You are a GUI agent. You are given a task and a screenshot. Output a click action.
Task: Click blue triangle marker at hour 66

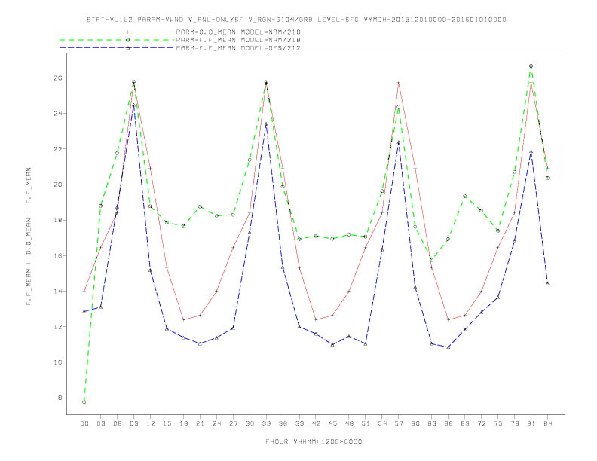(x=449, y=347)
